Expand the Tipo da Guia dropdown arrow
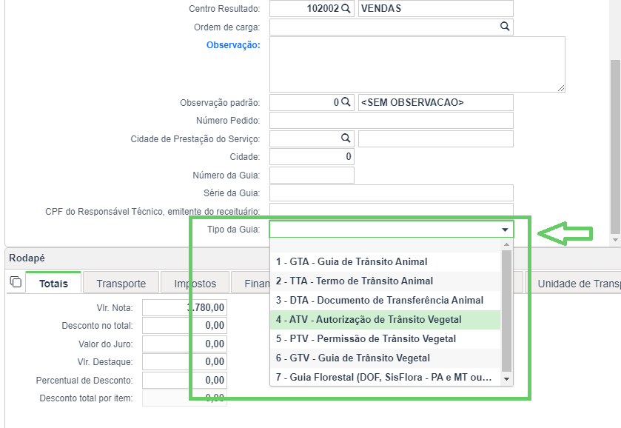The image size is (621, 428). click(505, 230)
